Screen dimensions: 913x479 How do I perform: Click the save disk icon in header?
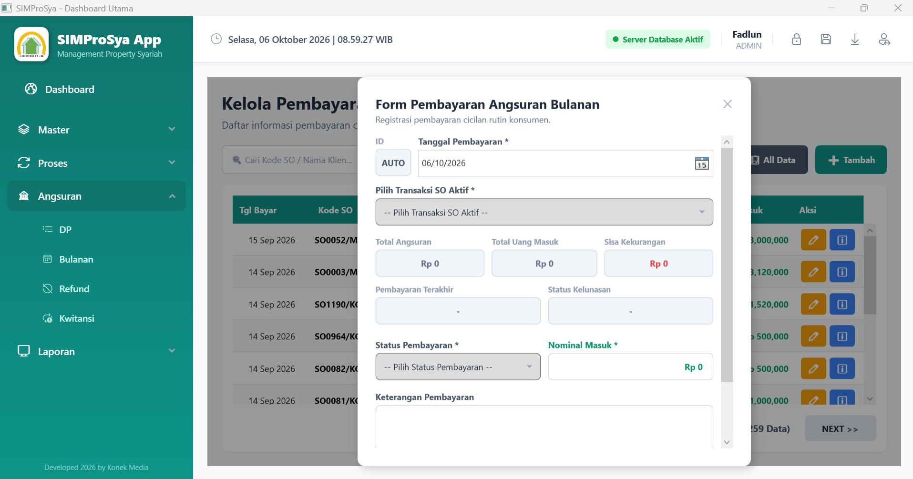click(x=826, y=39)
